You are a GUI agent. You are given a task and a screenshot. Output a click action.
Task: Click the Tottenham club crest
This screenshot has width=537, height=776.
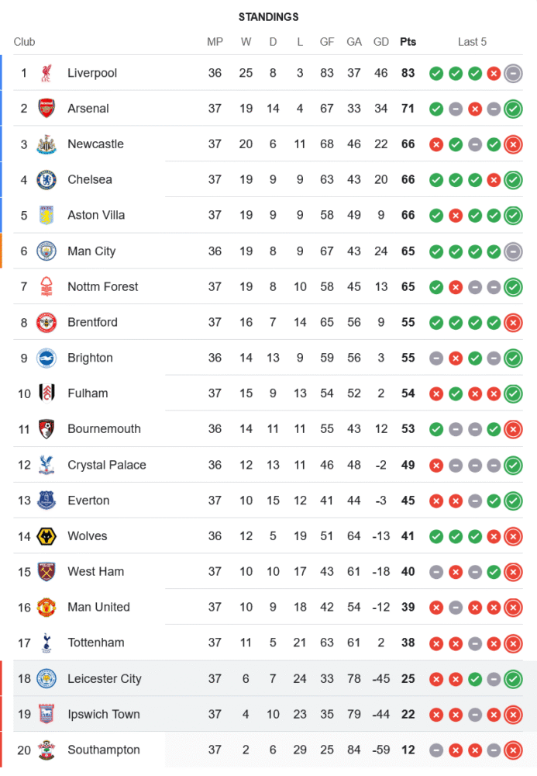pos(46,643)
